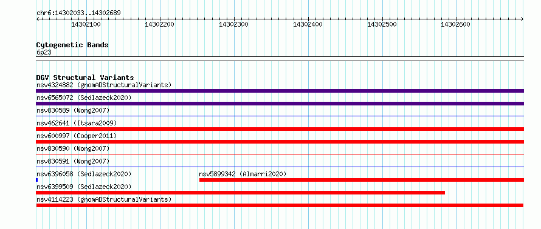Open variant label nsv6399509 (Sedlazeck2020)
Viewport: 541px width, 229px height.
point(84,187)
